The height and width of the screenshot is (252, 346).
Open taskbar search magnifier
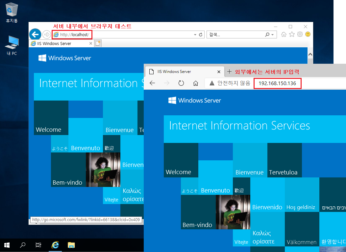(x=22, y=245)
